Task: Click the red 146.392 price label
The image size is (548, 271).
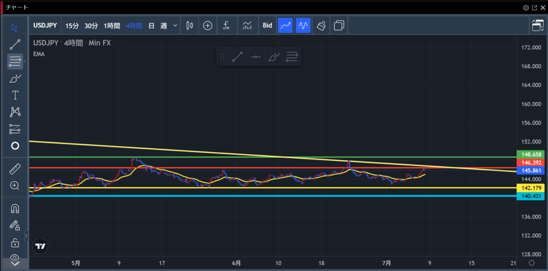Action: (530, 163)
